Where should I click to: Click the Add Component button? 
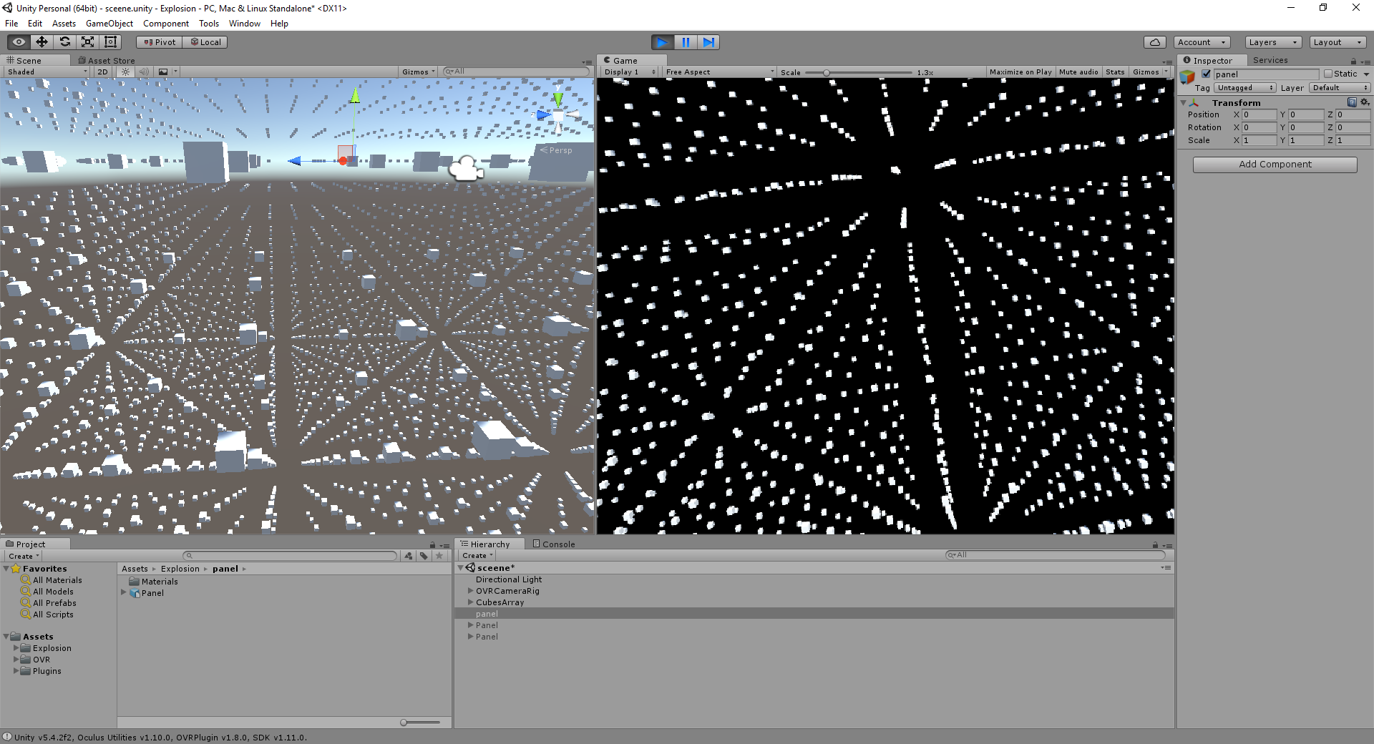[1275, 165]
